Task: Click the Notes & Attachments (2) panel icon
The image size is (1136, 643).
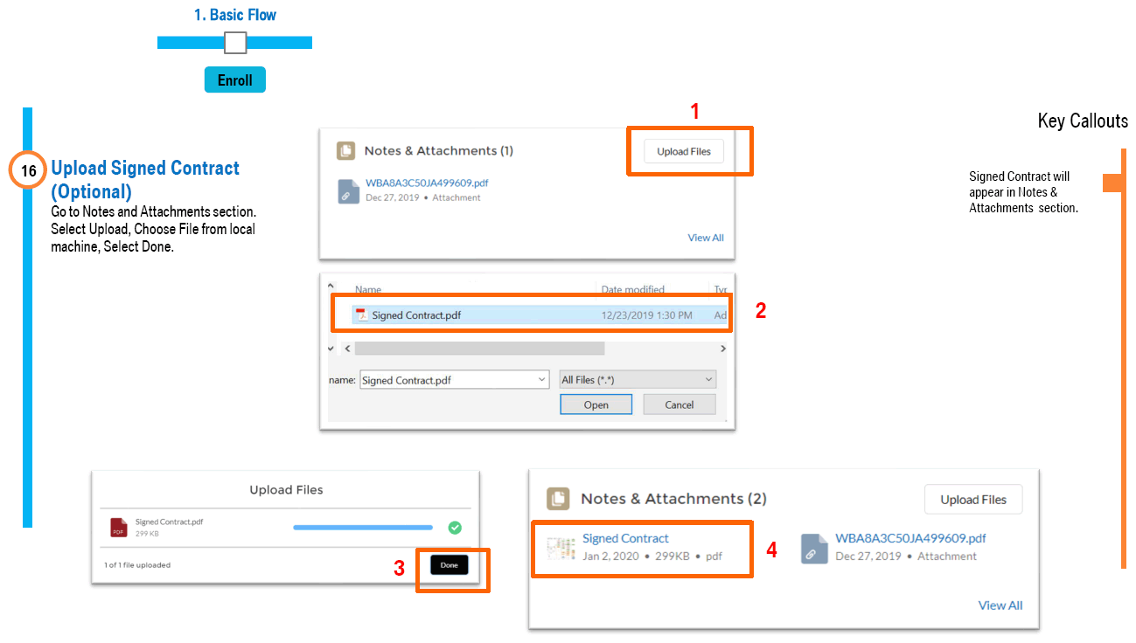Action: [x=558, y=499]
